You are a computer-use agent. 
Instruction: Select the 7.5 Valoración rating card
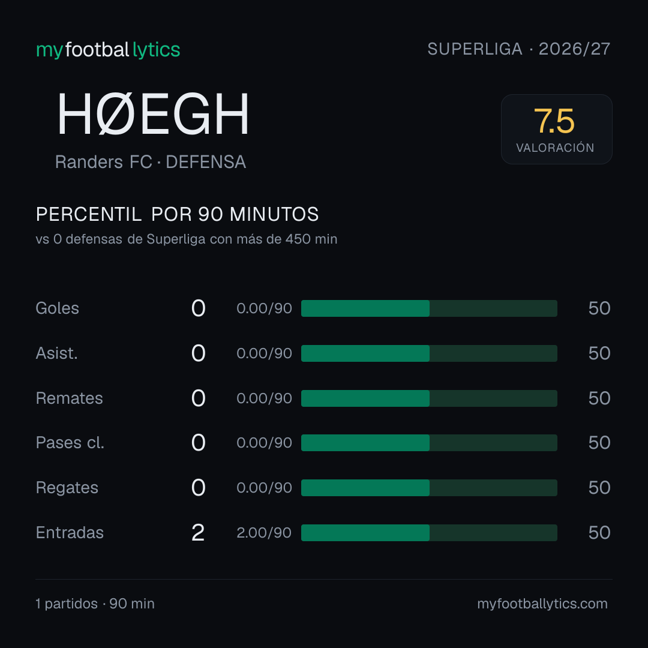pos(556,130)
